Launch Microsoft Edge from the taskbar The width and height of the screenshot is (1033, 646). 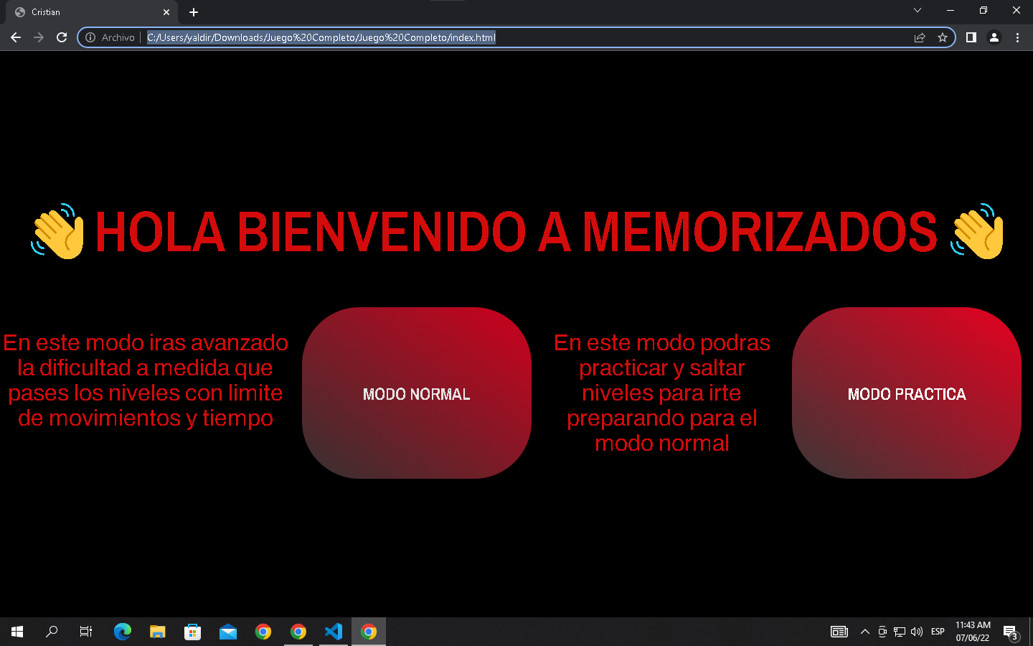click(123, 632)
